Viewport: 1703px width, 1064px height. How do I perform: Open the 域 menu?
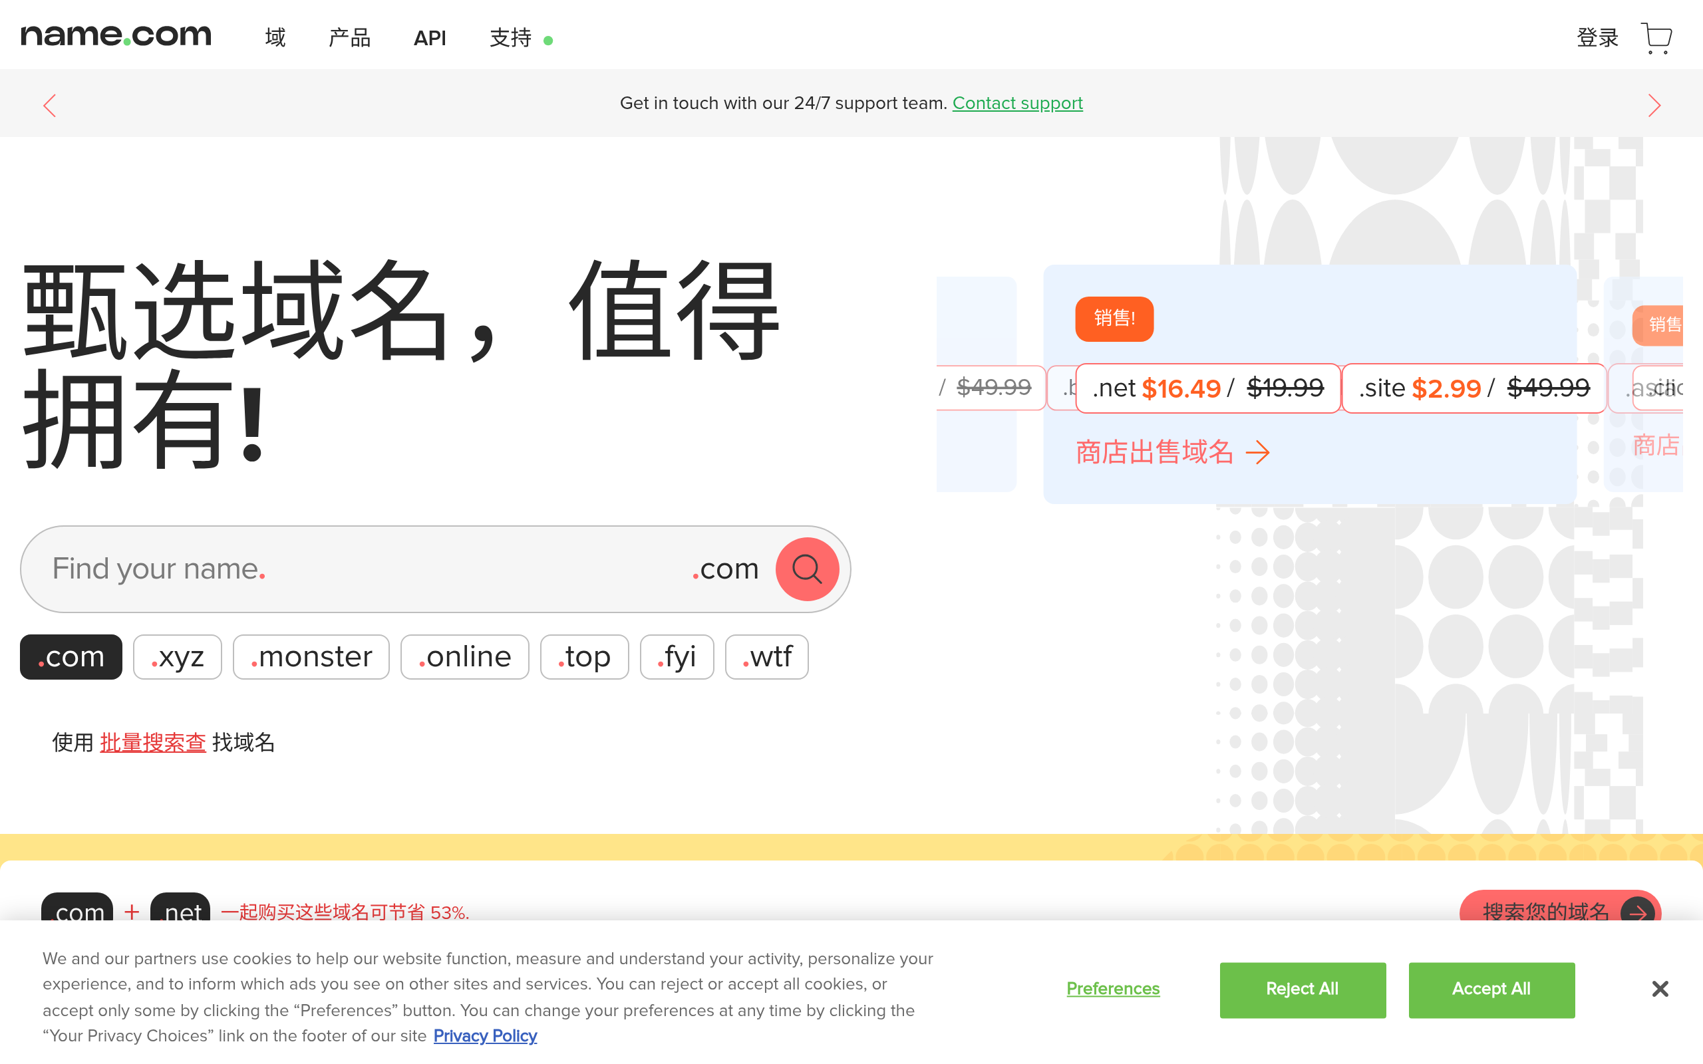275,37
